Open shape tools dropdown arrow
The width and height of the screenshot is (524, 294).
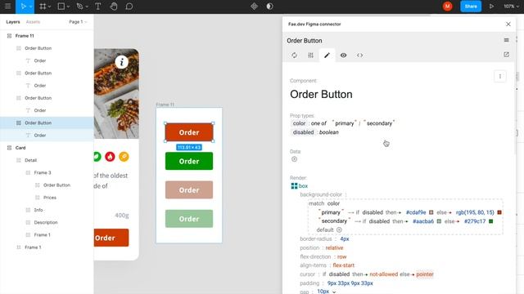coord(68,7)
